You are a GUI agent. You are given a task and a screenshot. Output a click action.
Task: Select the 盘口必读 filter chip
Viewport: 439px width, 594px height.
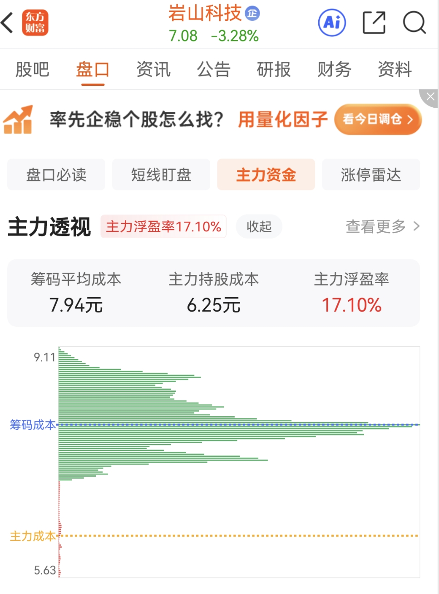coord(56,175)
